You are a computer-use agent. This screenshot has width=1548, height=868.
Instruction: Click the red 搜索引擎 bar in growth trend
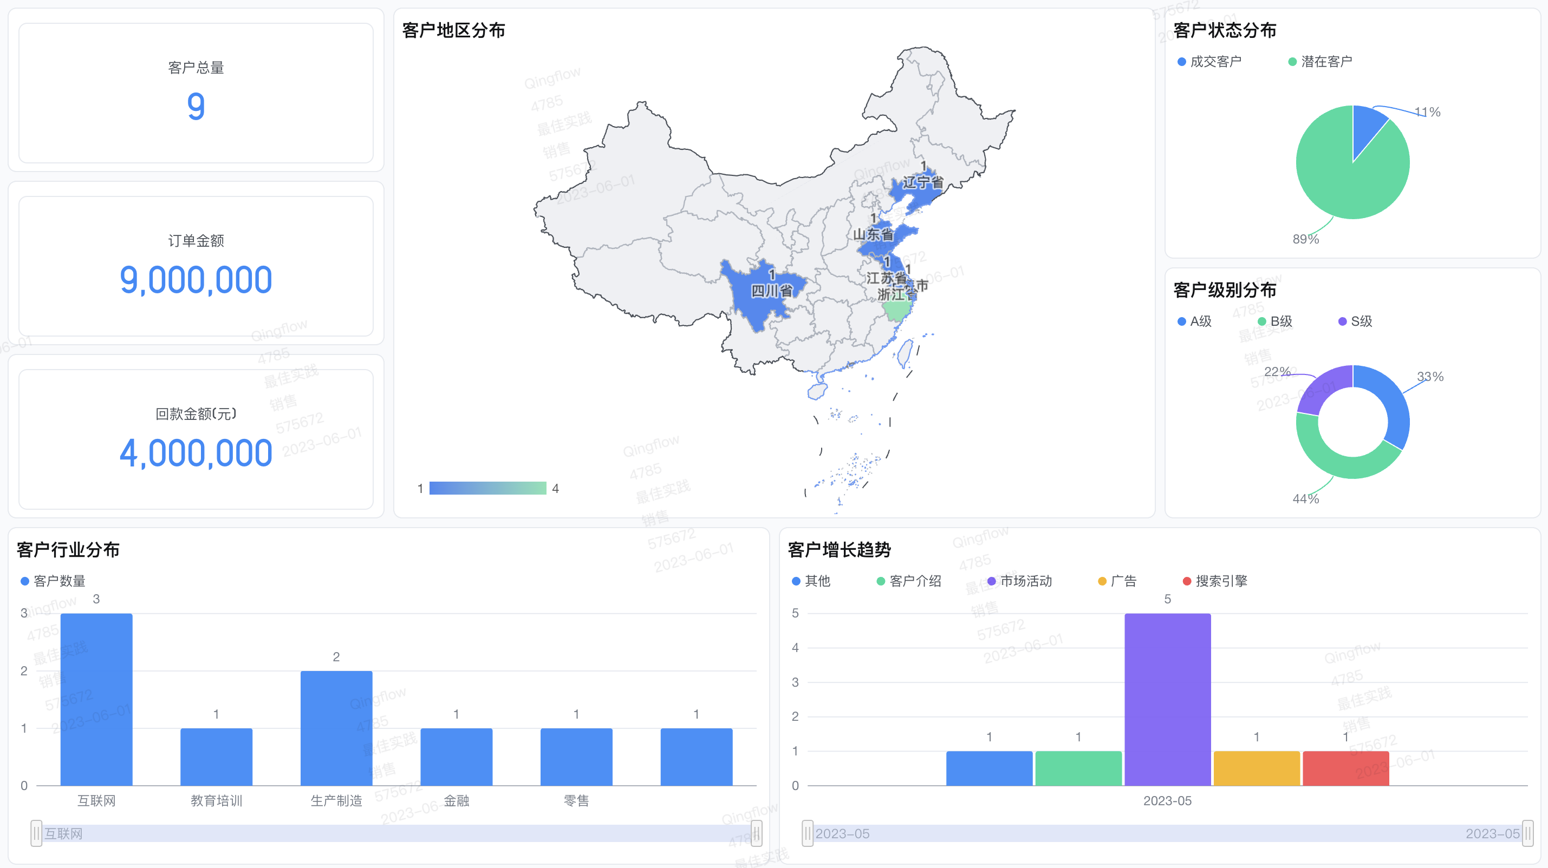click(1346, 768)
